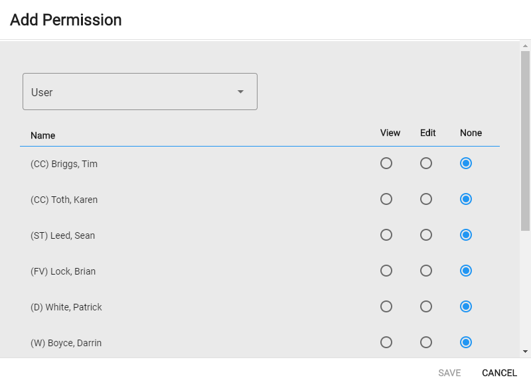This screenshot has width=531, height=388.
Task: Click the None radio for Boyce, Darrin
Action: click(x=466, y=343)
